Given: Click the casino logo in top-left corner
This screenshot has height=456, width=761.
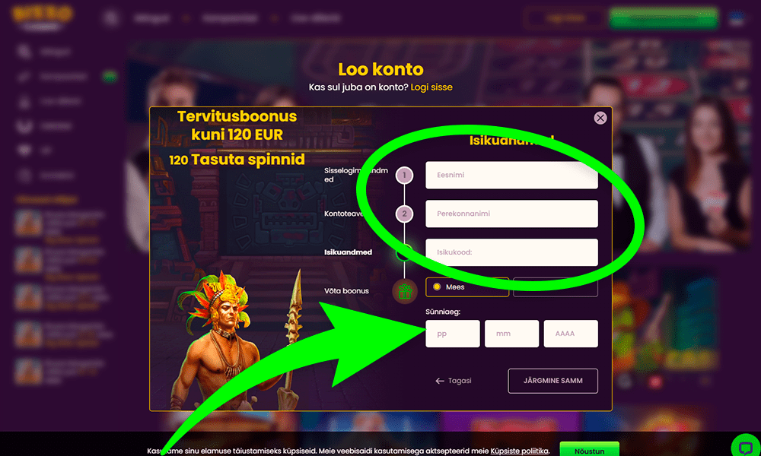Looking at the screenshot, I should pyautogui.click(x=42, y=17).
